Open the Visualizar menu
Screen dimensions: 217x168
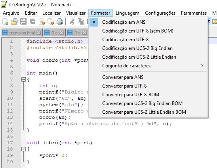pos(76,13)
